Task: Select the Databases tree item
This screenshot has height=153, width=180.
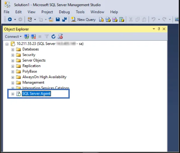Action: (30, 49)
